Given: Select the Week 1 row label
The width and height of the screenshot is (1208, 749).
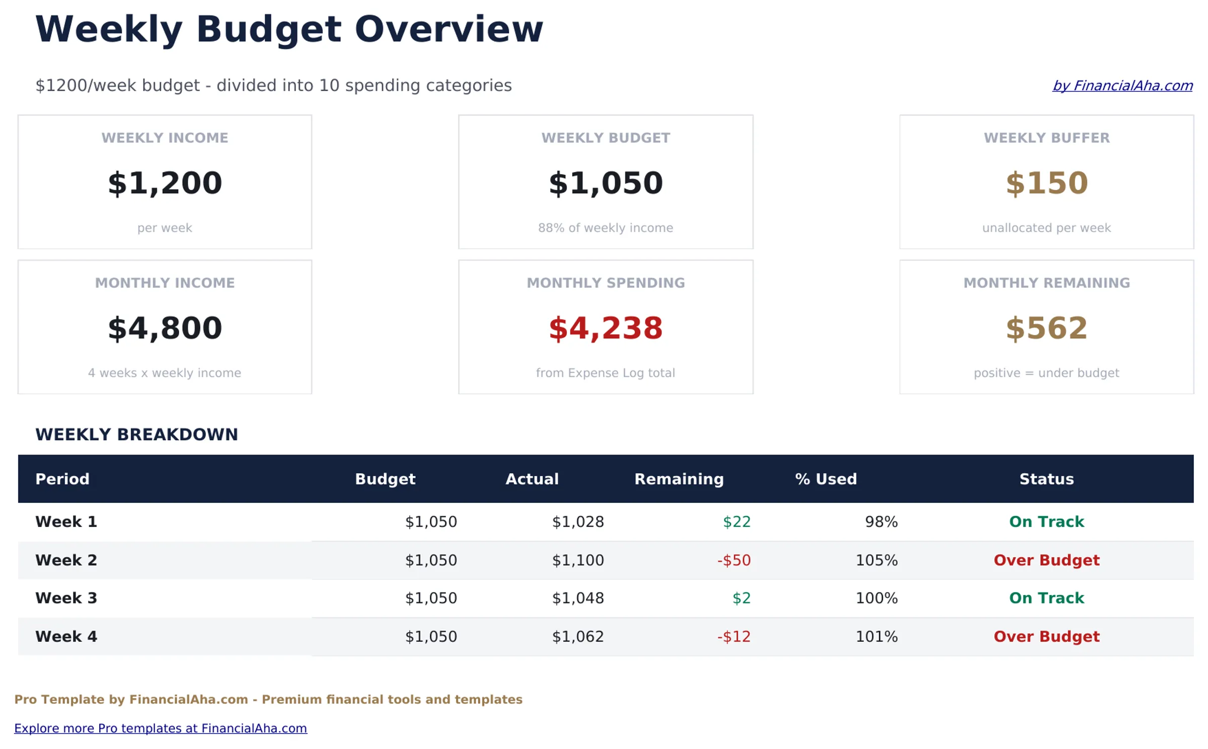Looking at the screenshot, I should coord(66,521).
